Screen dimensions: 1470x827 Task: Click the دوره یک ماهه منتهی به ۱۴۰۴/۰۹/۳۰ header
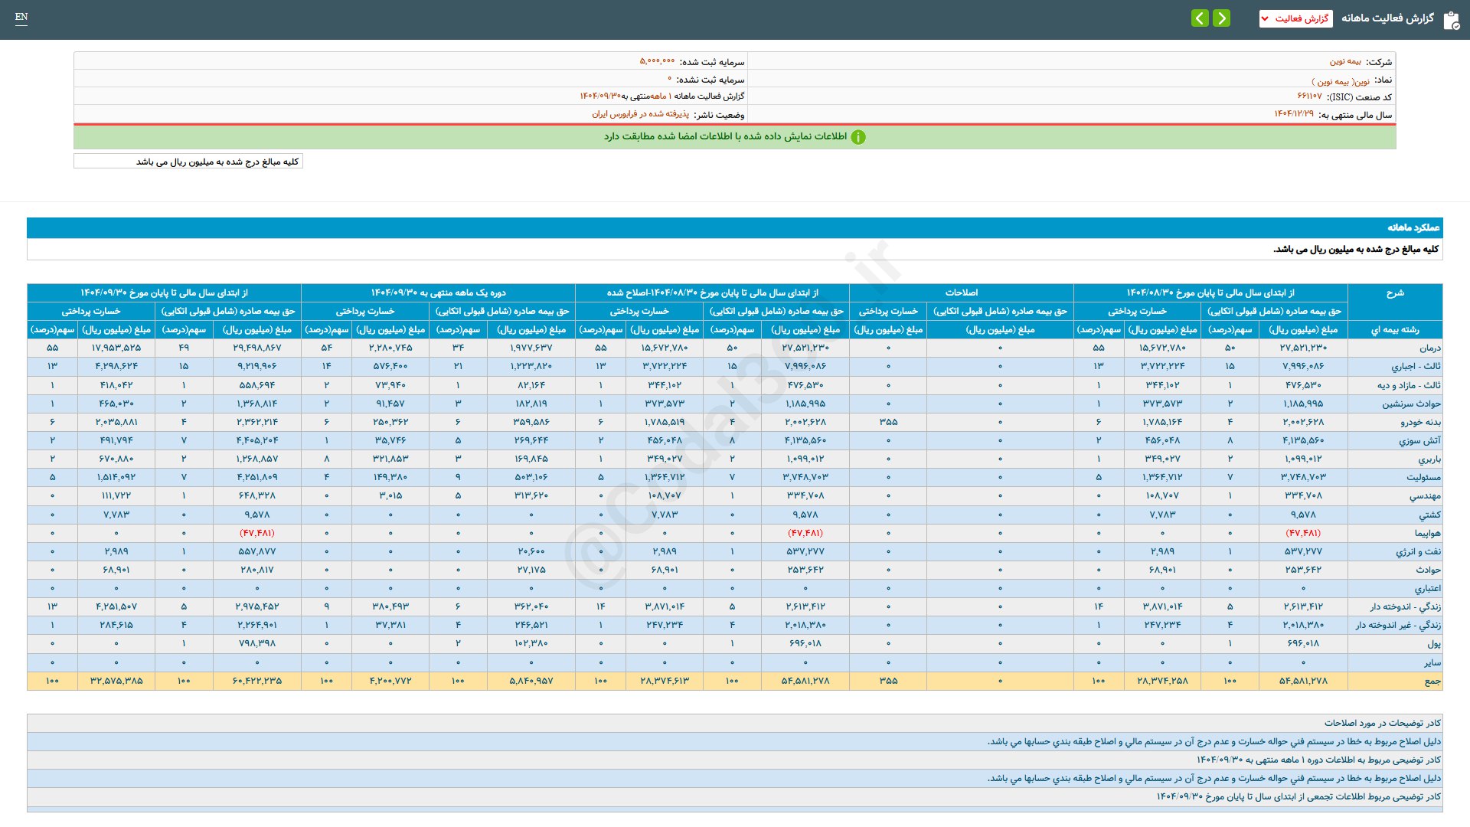(438, 293)
